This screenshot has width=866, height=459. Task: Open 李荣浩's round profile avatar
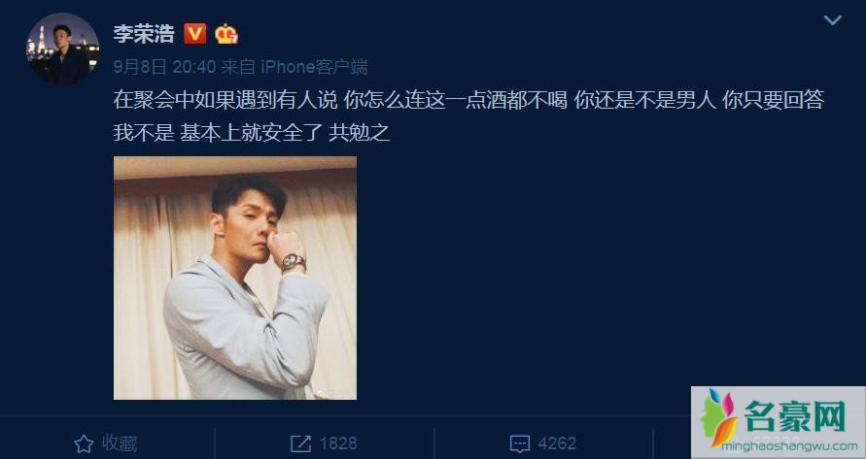pyautogui.click(x=62, y=49)
